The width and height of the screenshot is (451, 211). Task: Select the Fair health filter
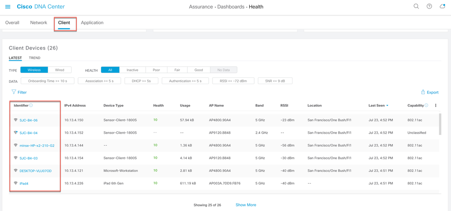[177, 70]
